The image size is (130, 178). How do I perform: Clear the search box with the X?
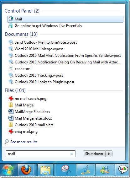(x=71, y=154)
